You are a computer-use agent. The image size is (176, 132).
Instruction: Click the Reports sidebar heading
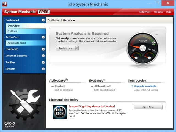click(x=10, y=69)
